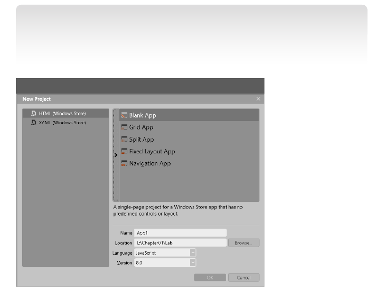Viewport: 384px width, 287px height.
Task: Open the Version dropdown arrow
Action: tap(193, 263)
